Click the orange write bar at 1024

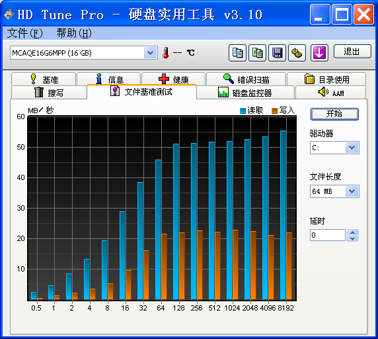(235, 265)
